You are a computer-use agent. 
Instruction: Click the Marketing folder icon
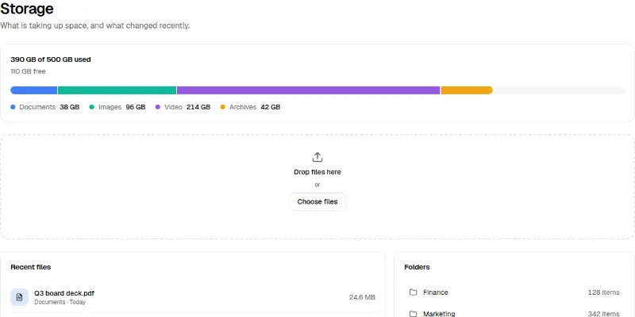pos(413,313)
